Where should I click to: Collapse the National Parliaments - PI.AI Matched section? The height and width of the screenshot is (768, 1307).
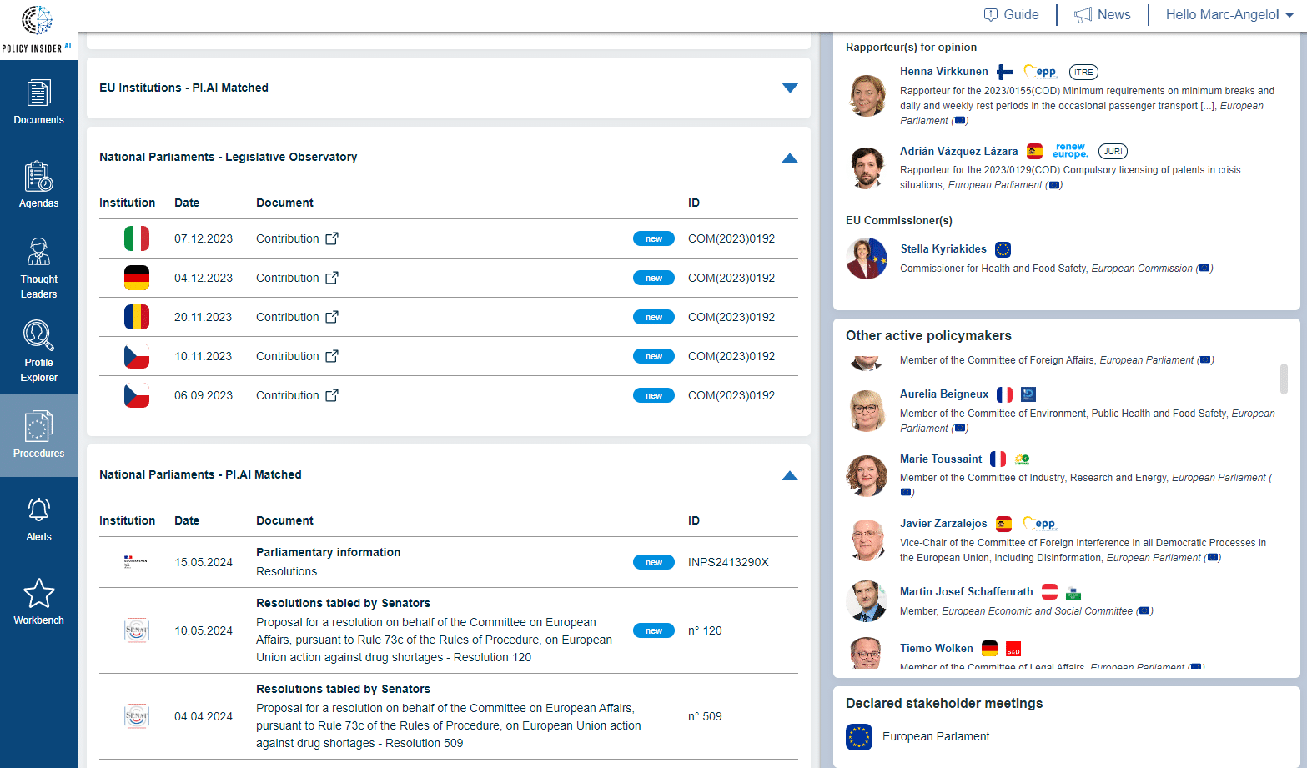click(x=789, y=475)
